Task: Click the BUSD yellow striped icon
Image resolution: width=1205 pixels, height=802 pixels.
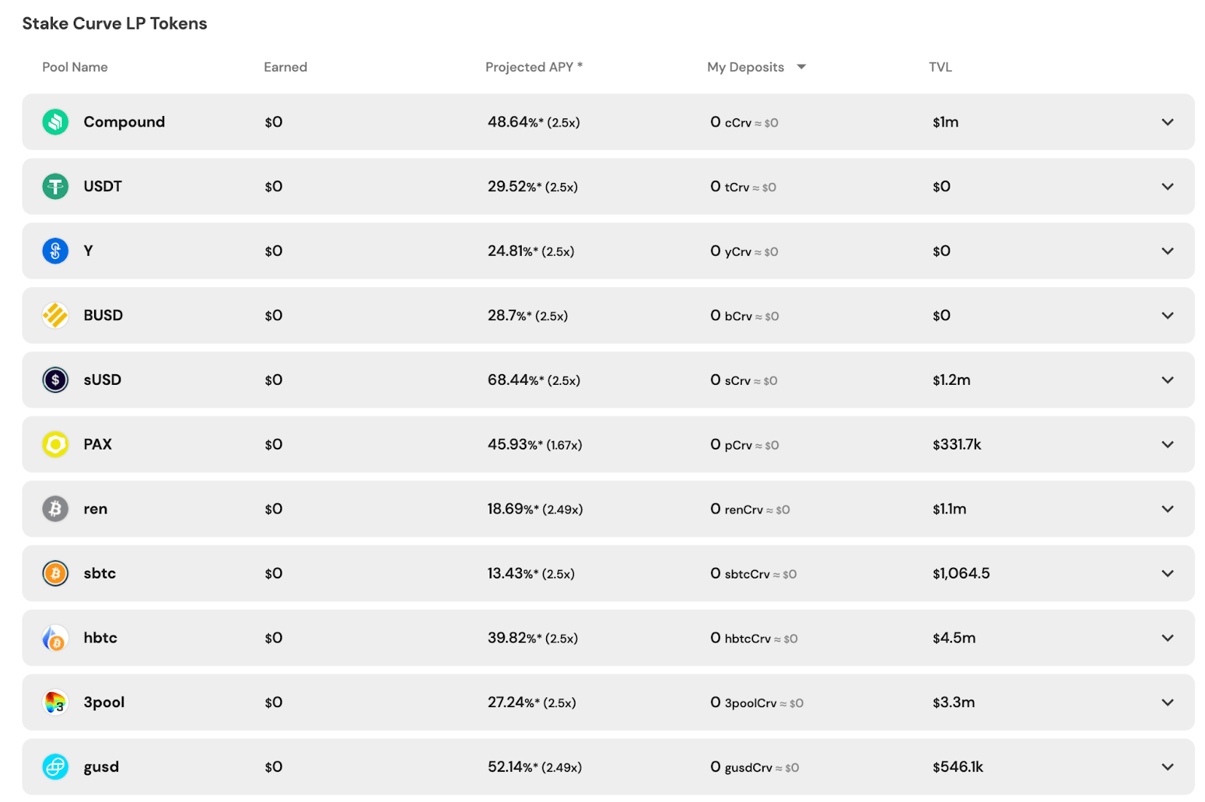Action: point(55,316)
